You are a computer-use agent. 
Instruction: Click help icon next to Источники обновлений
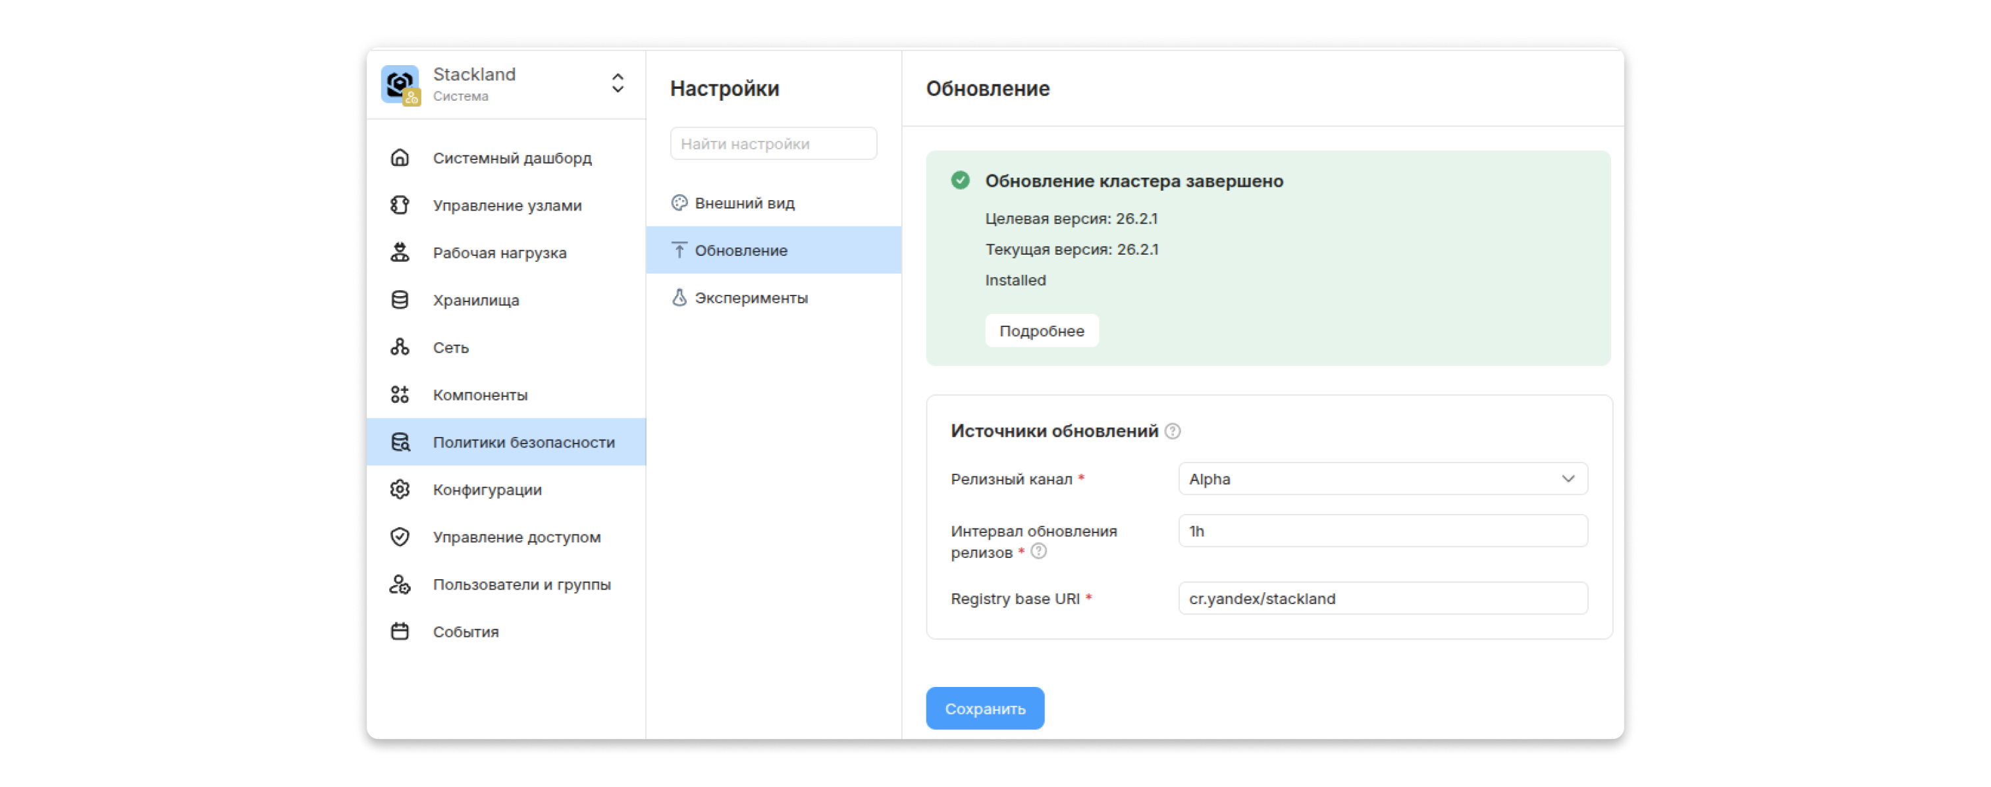point(1173,431)
